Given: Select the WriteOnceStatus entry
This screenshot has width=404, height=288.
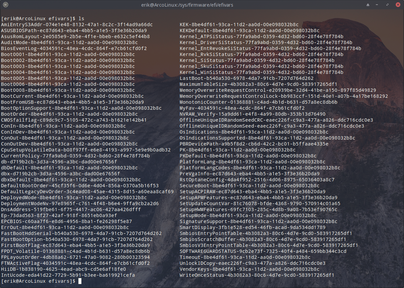Looking at the screenshot, I should click(x=257, y=275).
